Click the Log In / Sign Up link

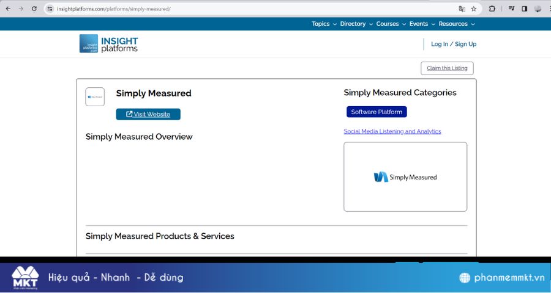454,44
